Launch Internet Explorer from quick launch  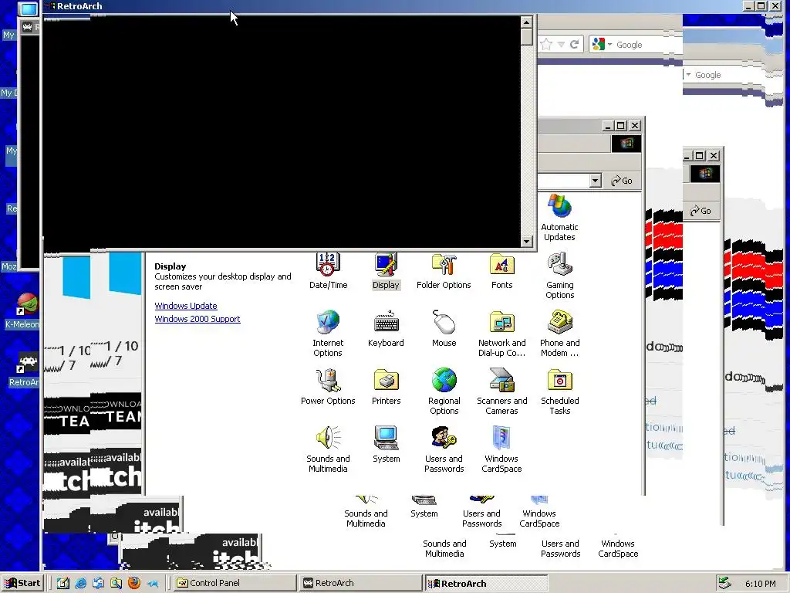80,583
